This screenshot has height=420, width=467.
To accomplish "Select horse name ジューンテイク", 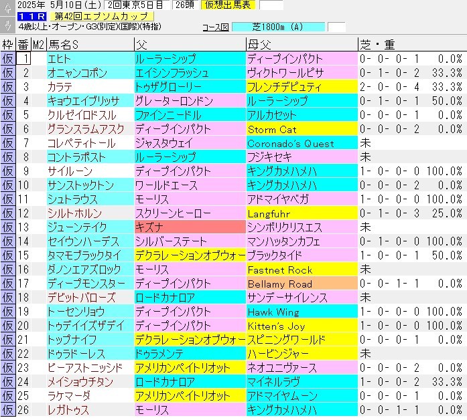I will [x=90, y=227].
